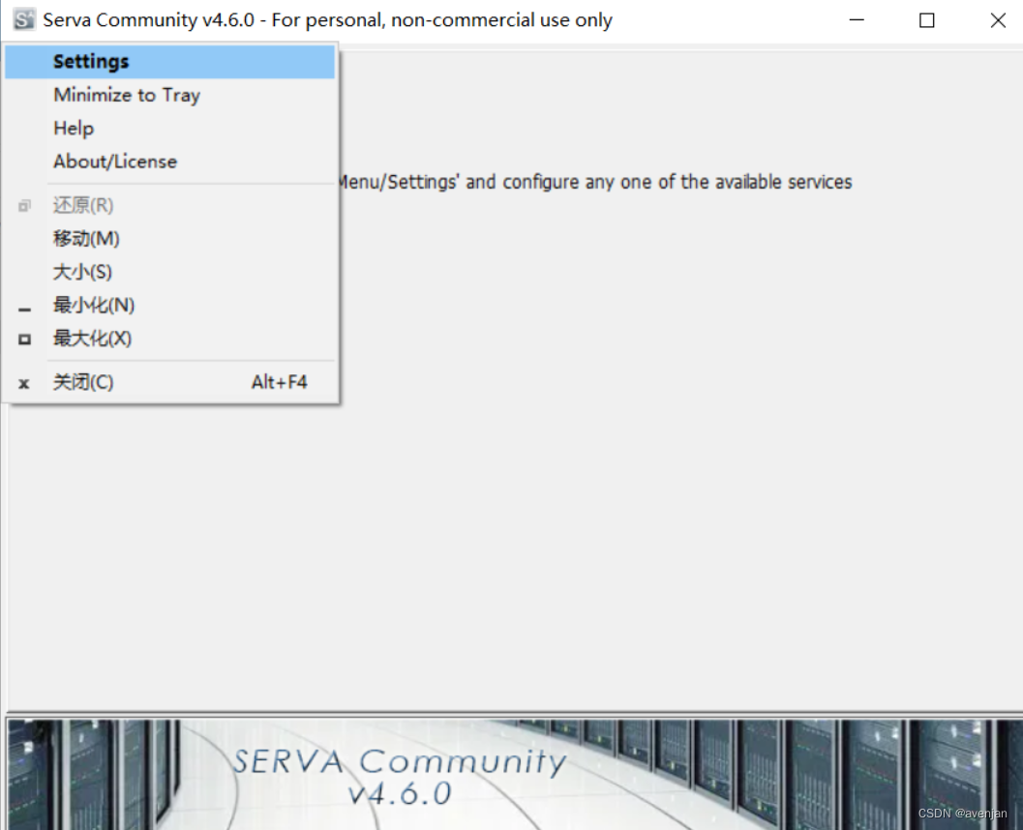Viewport: 1023px width, 830px height.
Task: Click the window title 'Serva Community v4.6.0'
Action: pos(149,20)
